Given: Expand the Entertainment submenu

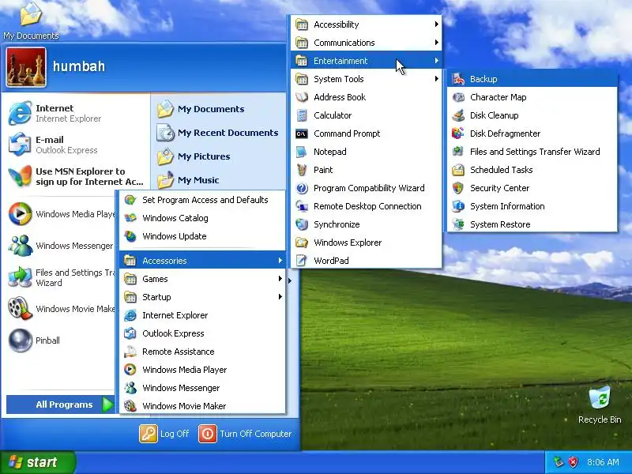Looking at the screenshot, I should (x=366, y=61).
